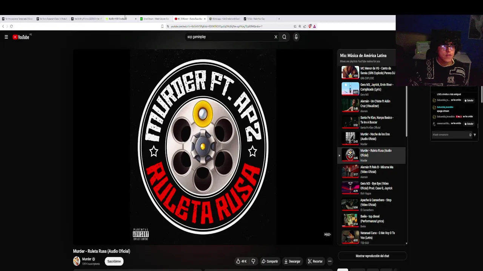Click the Brave shield icon in address bar

(x=310, y=26)
